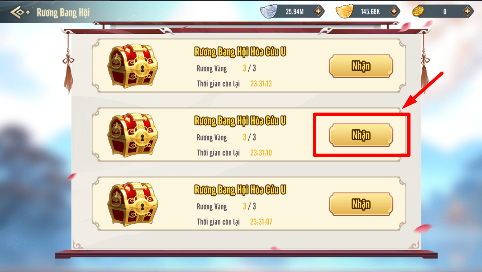This screenshot has width=482, height=272.
Task: Click the 145.68K gold balance
Action: point(370,12)
